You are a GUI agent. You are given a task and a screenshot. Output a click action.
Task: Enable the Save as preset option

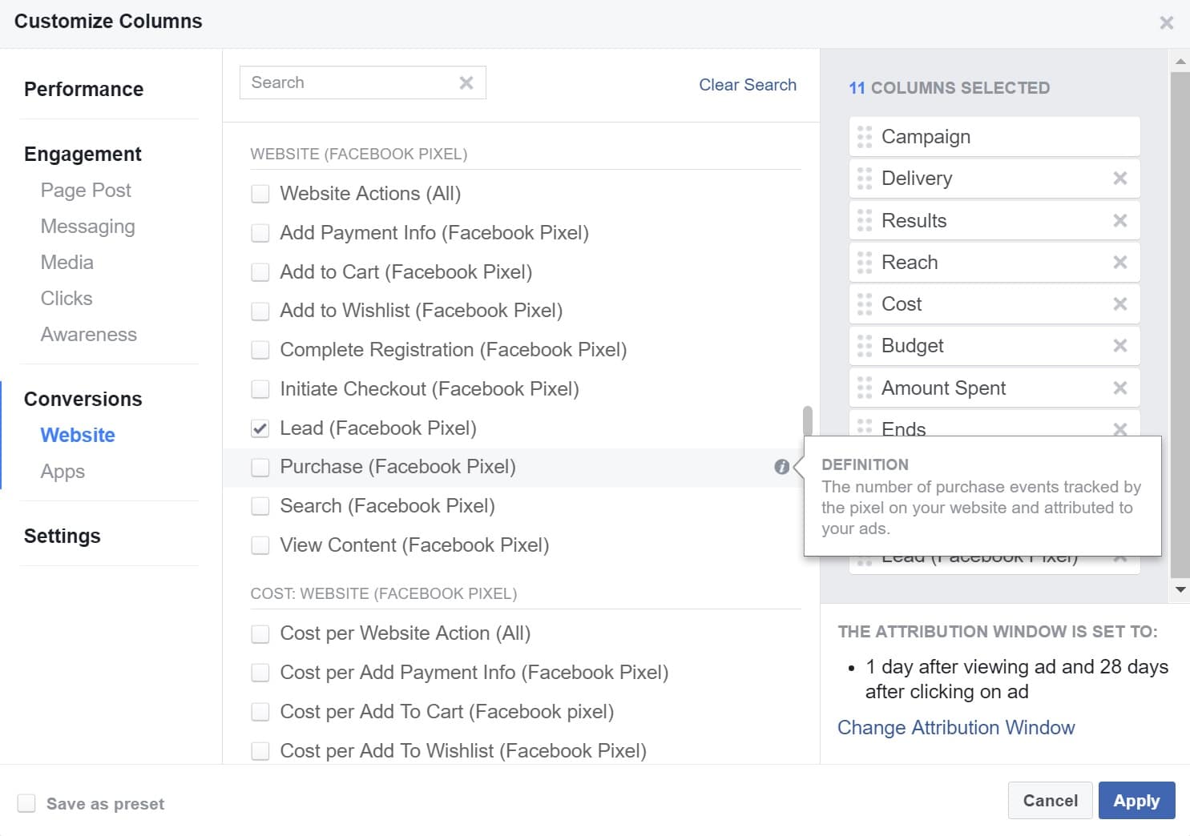pos(26,802)
